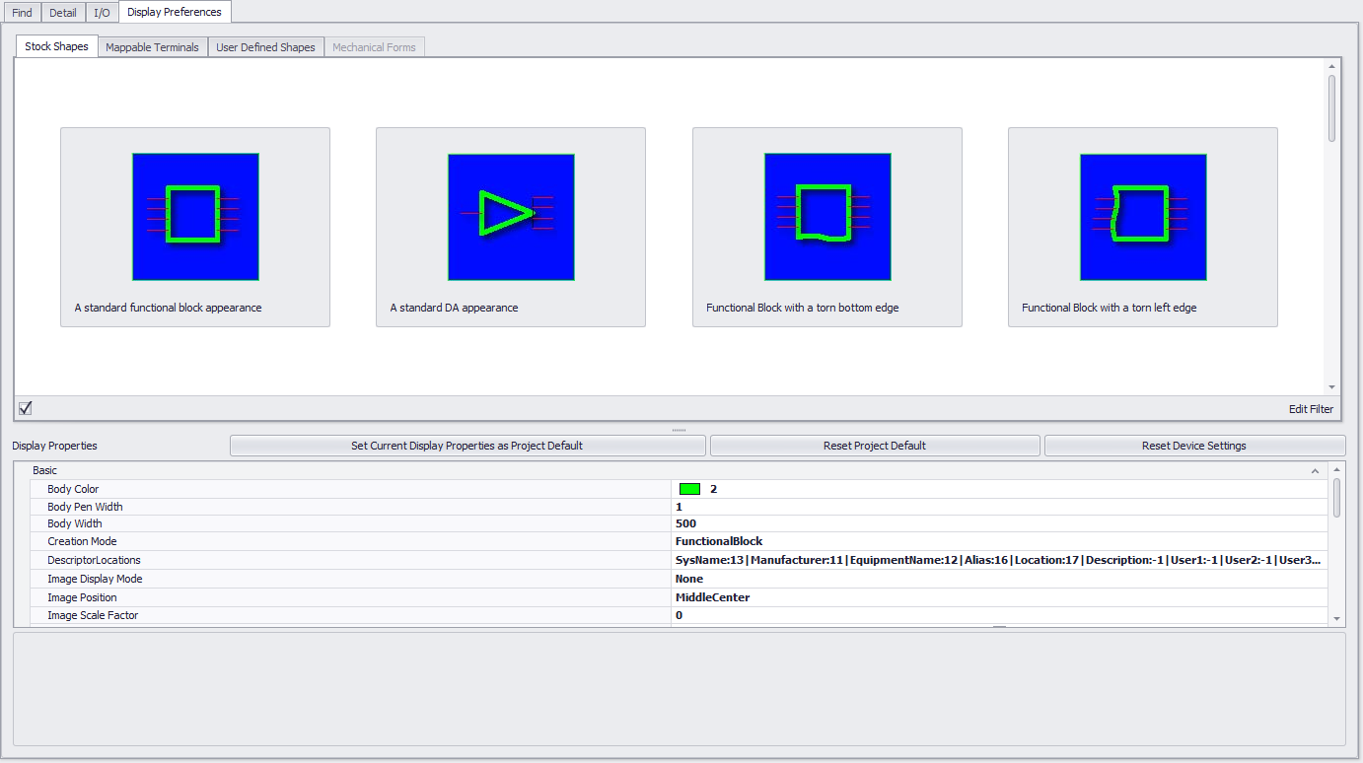Edit the Body Pen Width value 1
1363x763 pixels.
[999, 507]
